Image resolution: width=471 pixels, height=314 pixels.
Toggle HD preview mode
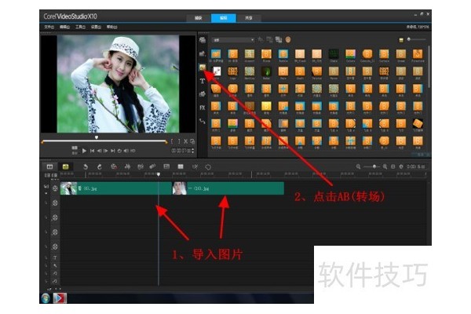133,151
